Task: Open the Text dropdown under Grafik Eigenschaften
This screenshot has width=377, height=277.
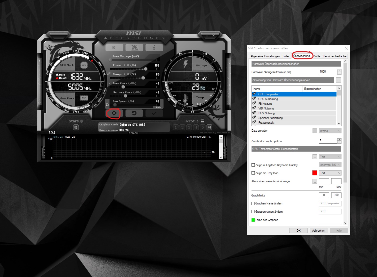Action: point(330,157)
